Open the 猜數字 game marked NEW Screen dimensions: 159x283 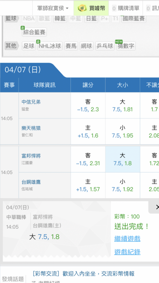click(x=126, y=46)
